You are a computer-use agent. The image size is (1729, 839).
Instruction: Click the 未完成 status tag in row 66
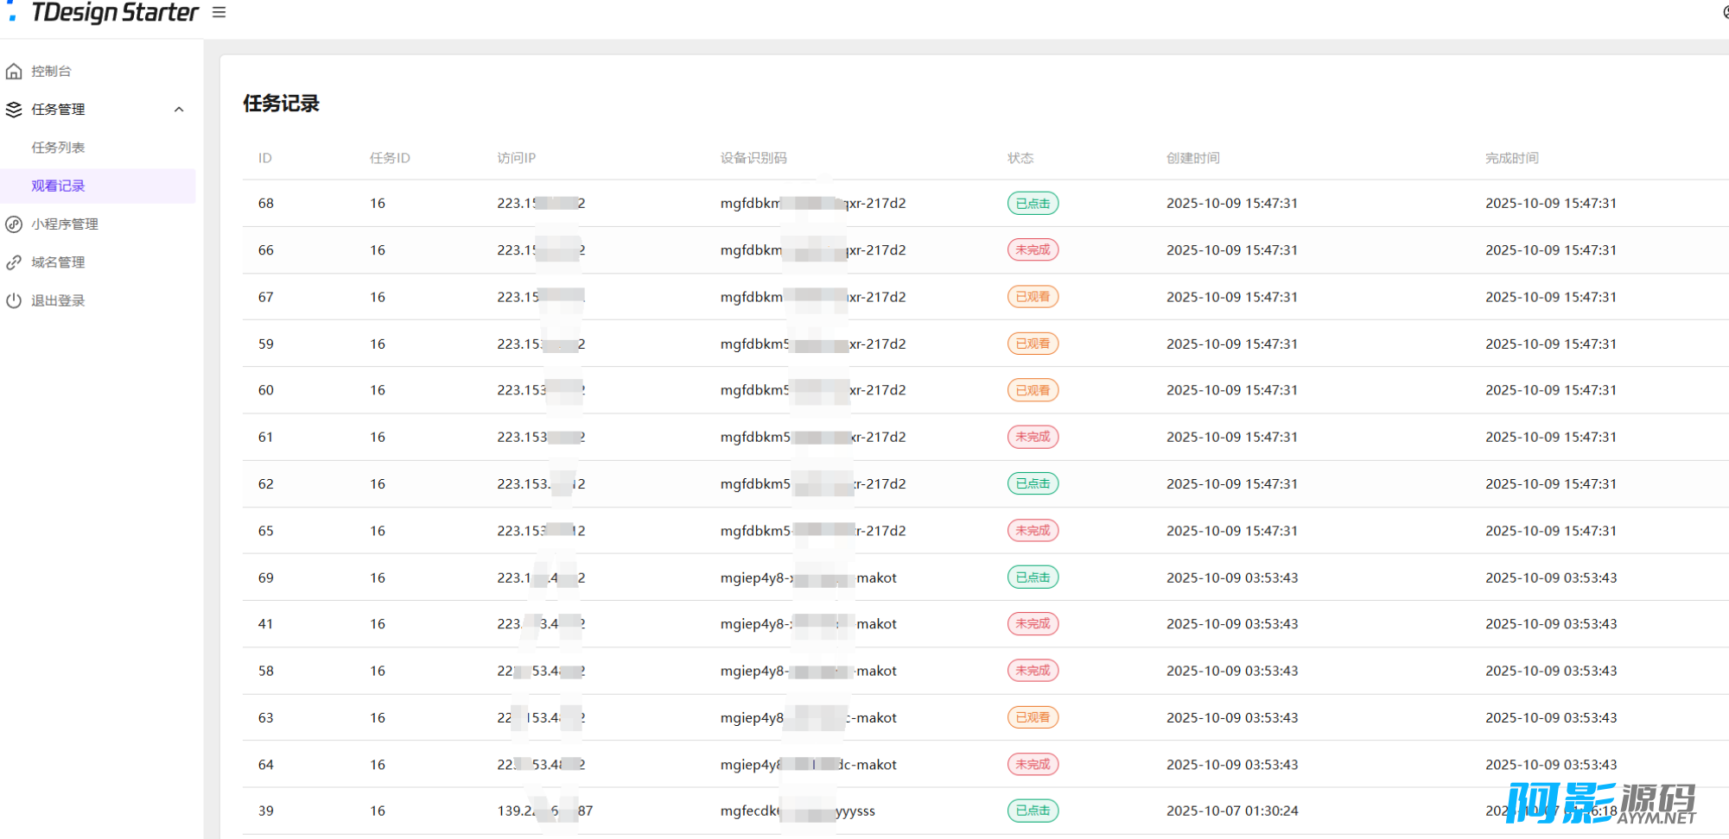(x=1033, y=250)
